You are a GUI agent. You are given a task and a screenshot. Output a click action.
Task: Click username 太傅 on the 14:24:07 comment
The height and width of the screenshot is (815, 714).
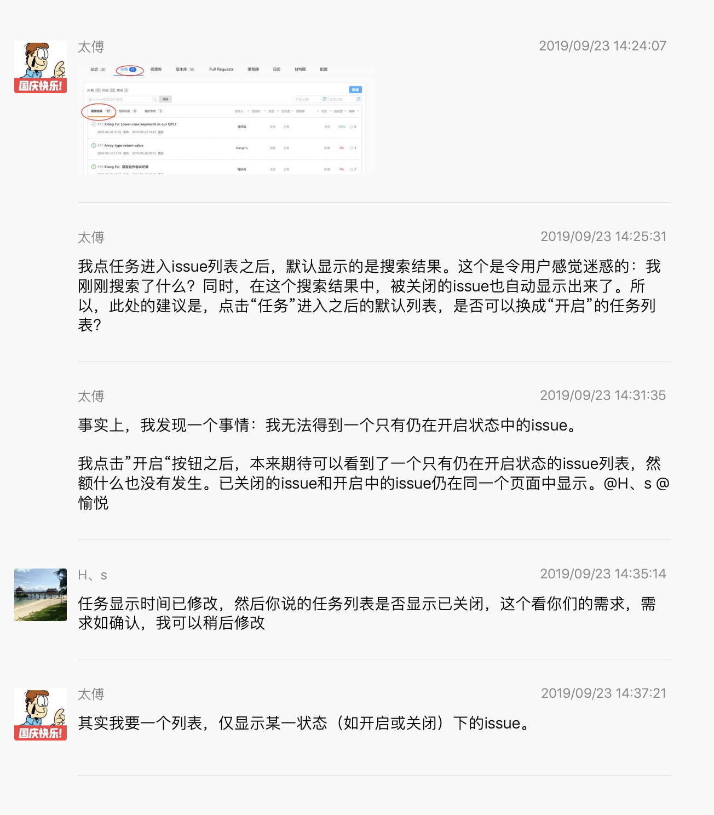click(91, 47)
